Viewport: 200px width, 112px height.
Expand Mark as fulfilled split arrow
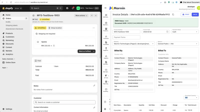(x=94, y=51)
